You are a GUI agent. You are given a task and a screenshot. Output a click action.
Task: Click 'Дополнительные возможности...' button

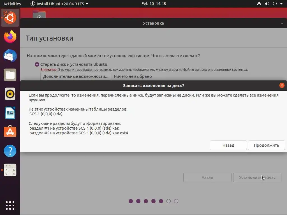[x=76, y=76]
